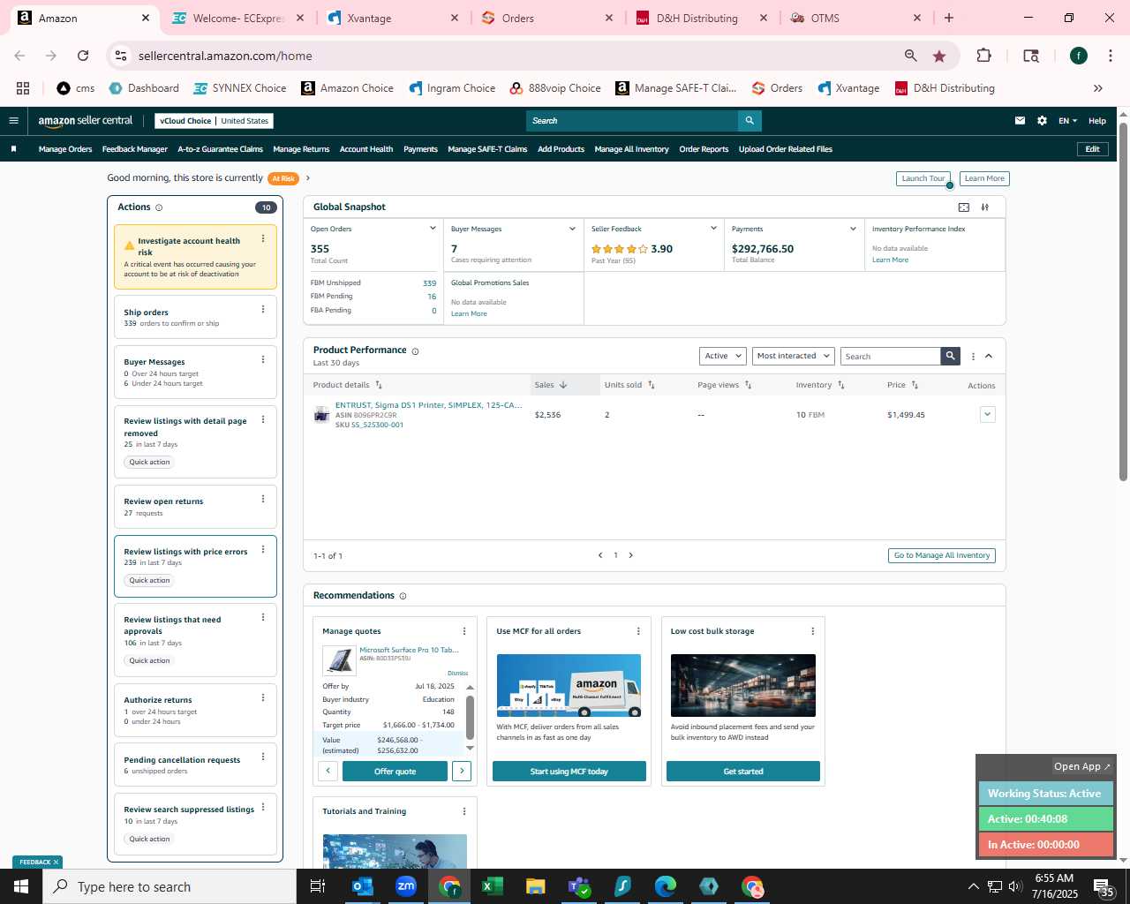Image resolution: width=1130 pixels, height=904 pixels.
Task: Open the settings gear icon
Action: [1042, 121]
